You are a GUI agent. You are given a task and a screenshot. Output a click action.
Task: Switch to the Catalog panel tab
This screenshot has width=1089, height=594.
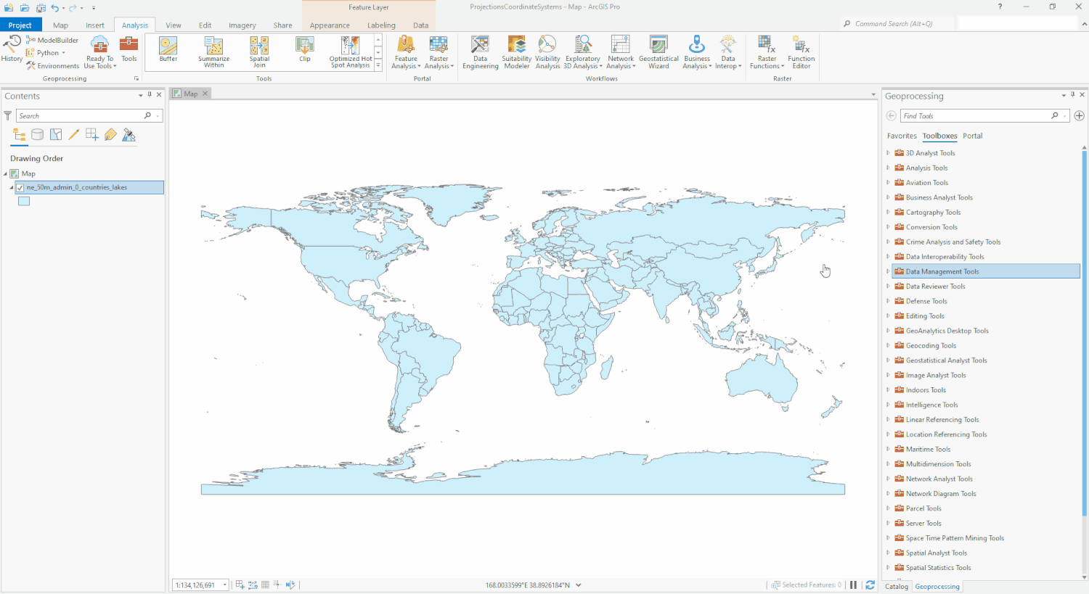click(896, 586)
